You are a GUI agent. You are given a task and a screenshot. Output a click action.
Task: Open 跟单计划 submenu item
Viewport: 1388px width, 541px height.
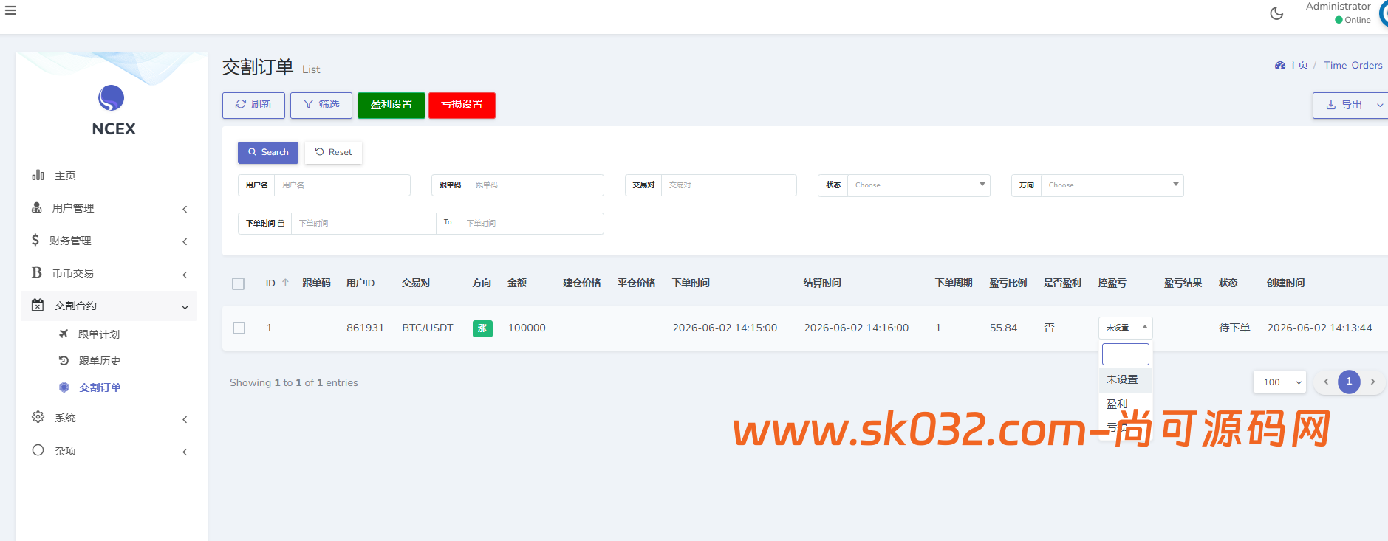point(99,334)
